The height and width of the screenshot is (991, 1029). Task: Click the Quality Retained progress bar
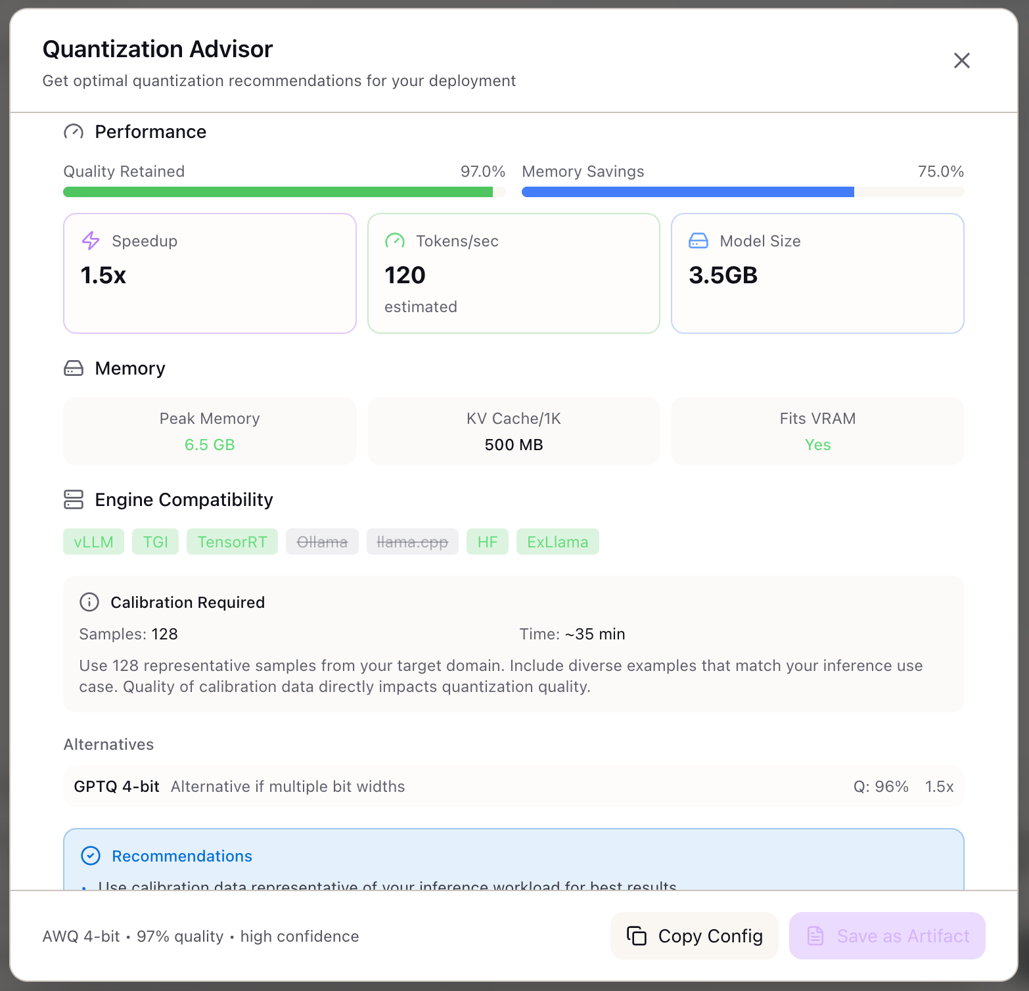283,191
